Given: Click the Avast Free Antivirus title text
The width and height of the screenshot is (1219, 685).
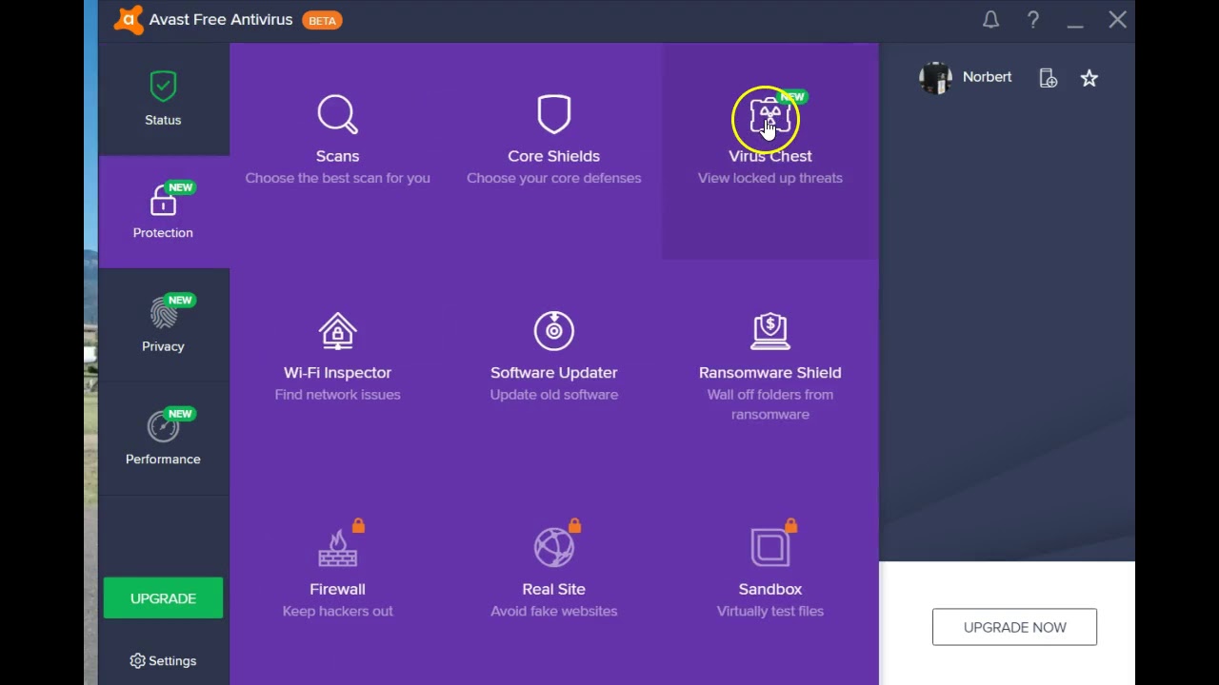Looking at the screenshot, I should pyautogui.click(x=221, y=20).
